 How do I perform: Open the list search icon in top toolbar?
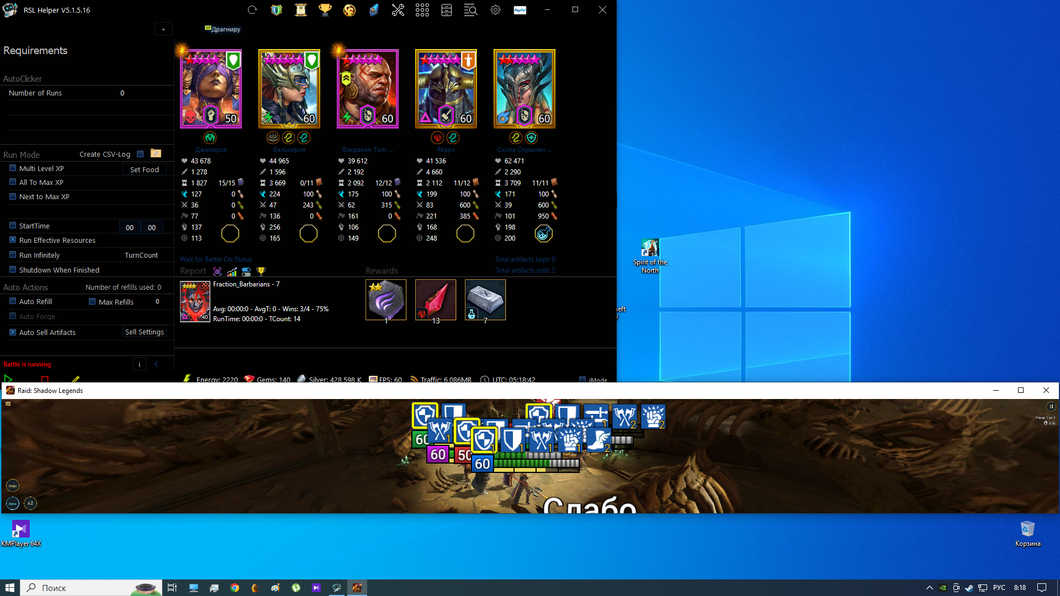(x=471, y=10)
